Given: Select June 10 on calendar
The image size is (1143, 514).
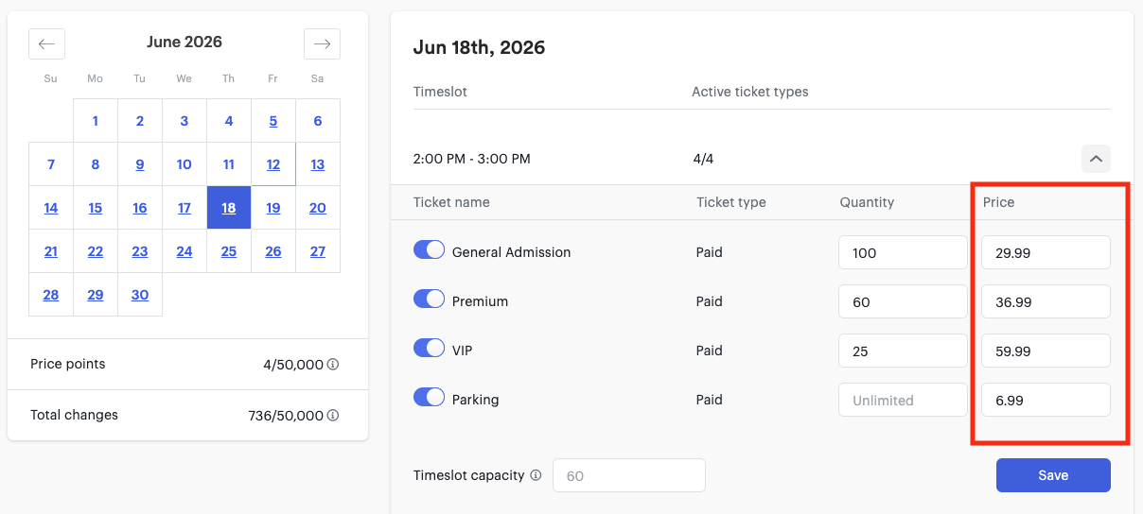Looking at the screenshot, I should click(185, 164).
